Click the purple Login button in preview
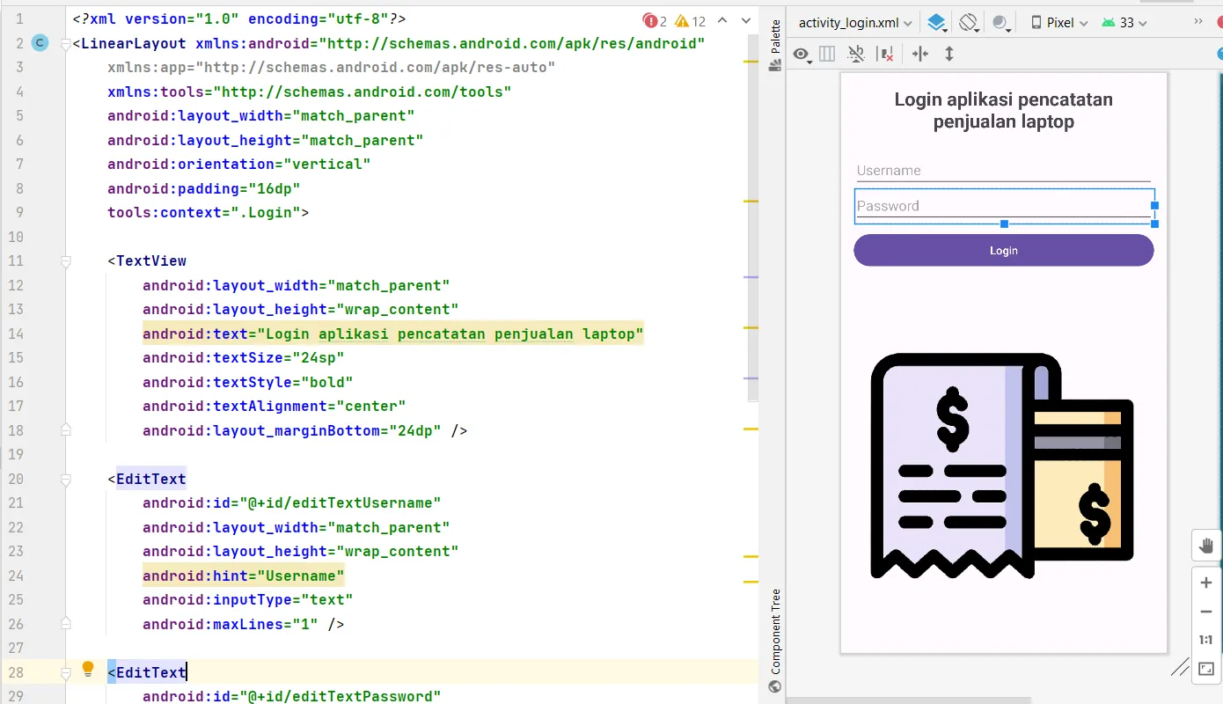Screen dimensions: 1223x704 click(x=1004, y=251)
